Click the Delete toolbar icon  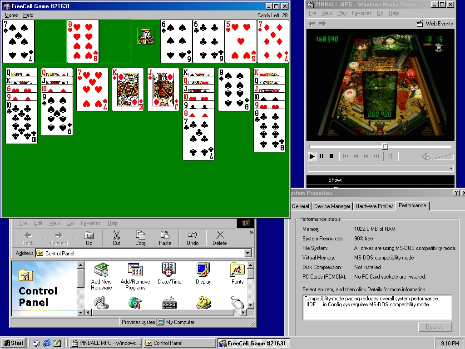[219, 238]
